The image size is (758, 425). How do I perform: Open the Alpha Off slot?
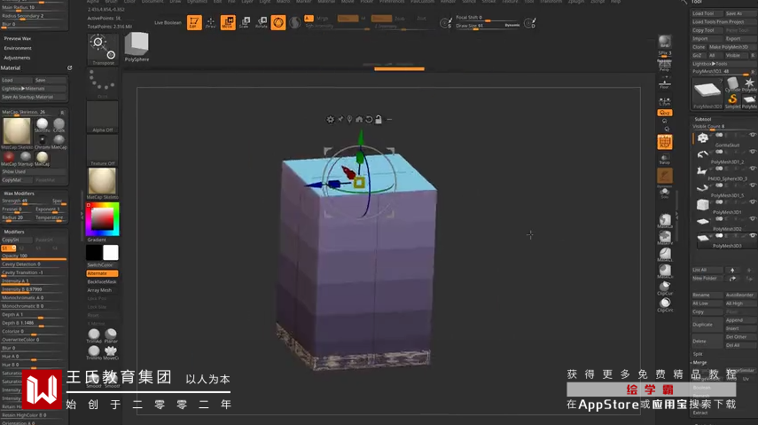coord(103,116)
